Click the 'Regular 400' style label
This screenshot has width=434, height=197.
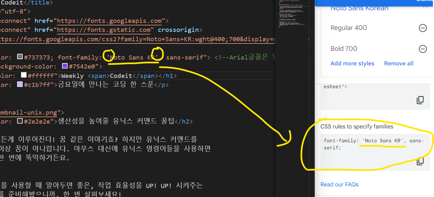point(349,28)
